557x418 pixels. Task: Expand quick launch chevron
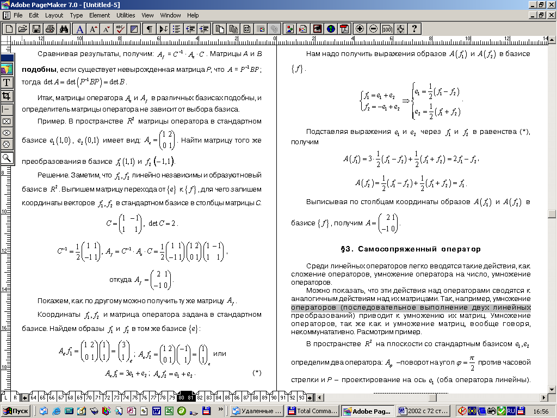[x=220, y=409]
